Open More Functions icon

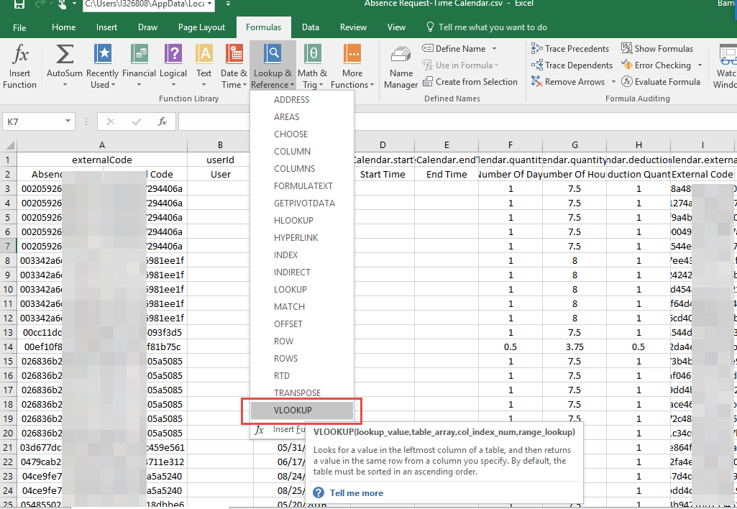tap(352, 54)
